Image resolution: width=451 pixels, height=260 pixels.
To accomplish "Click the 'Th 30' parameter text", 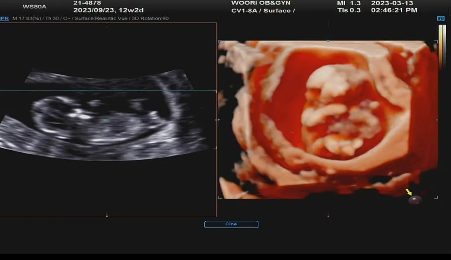I will pos(52,18).
